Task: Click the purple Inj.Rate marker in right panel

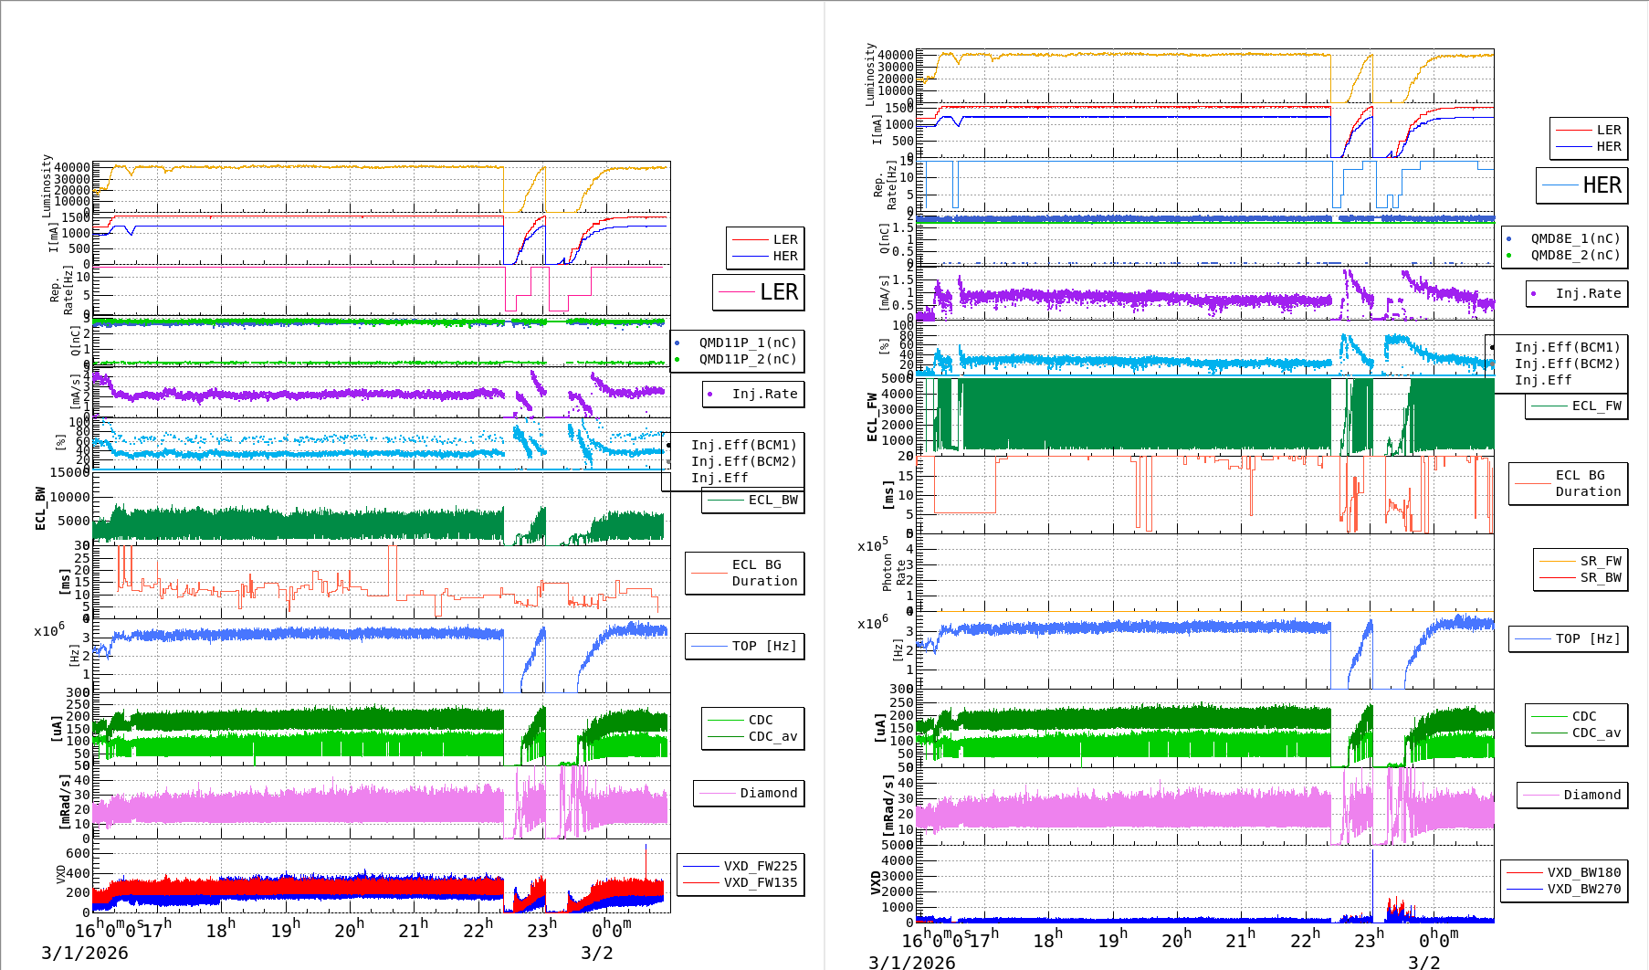Action: [1533, 294]
